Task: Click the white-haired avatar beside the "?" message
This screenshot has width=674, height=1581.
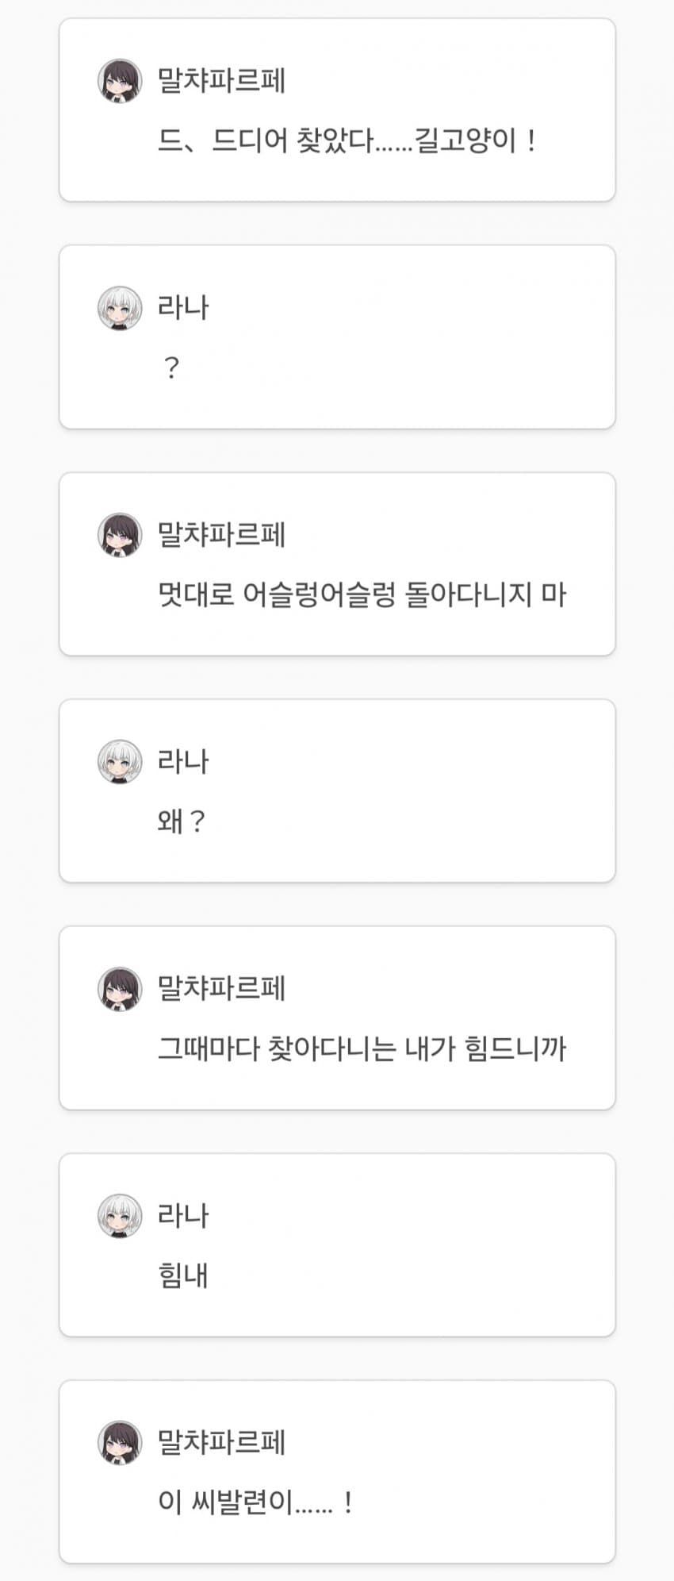Action: [x=120, y=308]
